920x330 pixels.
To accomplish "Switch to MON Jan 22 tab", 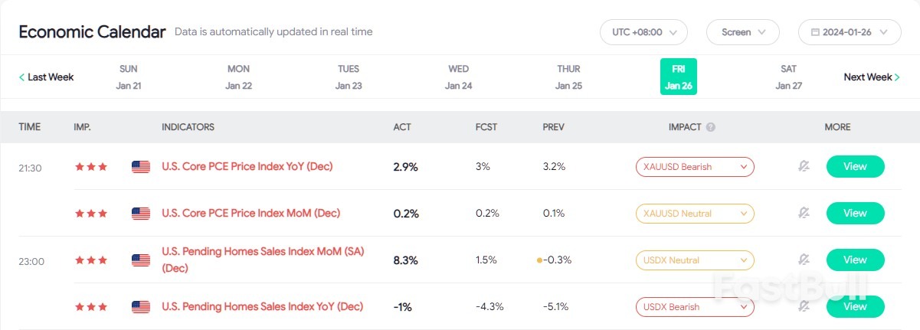I will click(238, 77).
